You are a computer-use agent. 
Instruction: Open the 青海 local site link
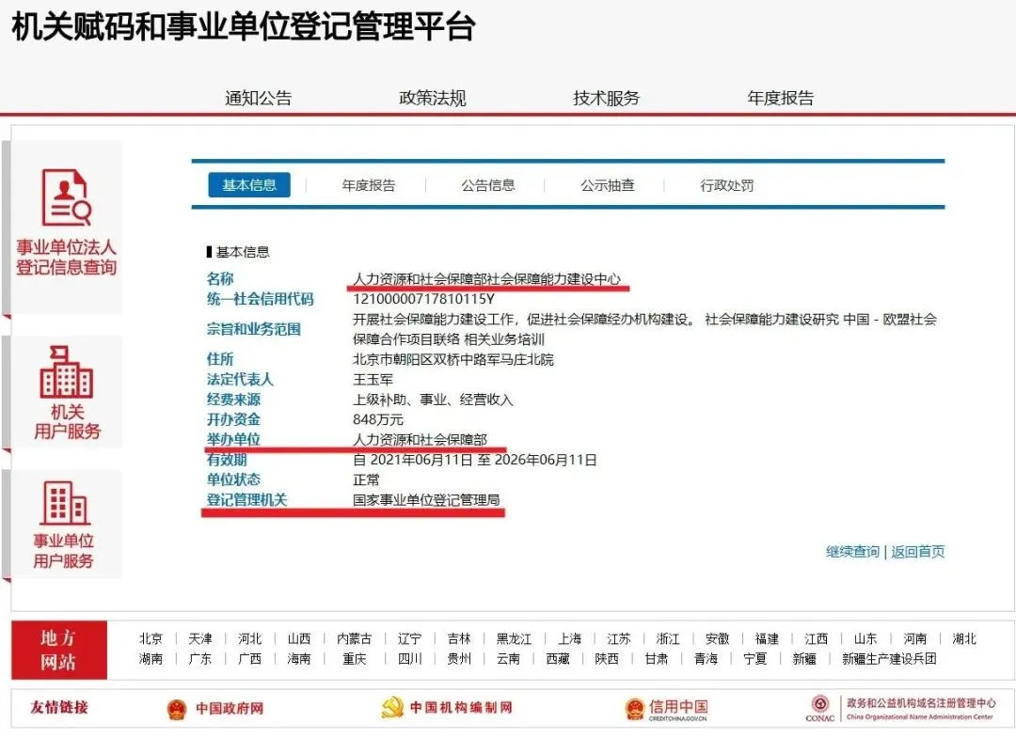tap(706, 659)
